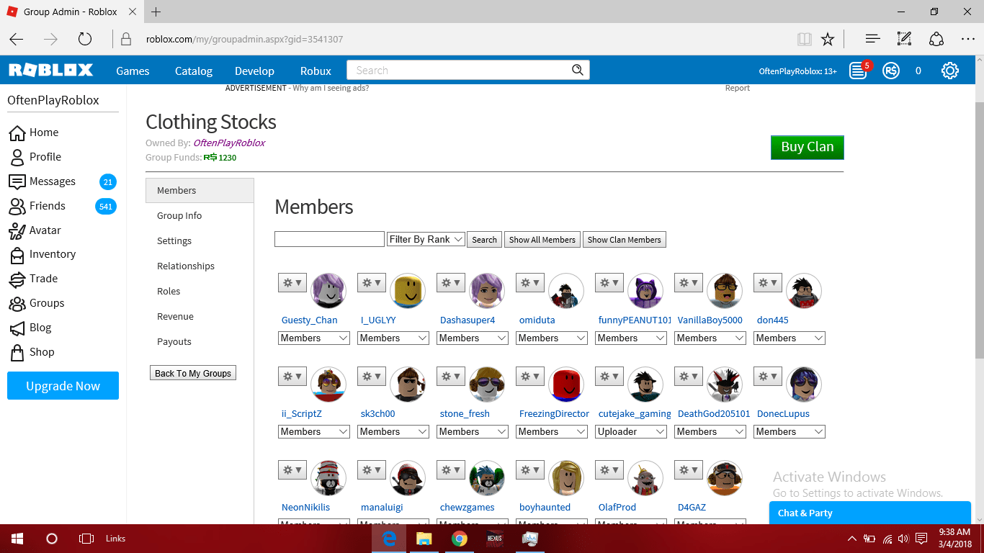
Task: Change the rank dropdown for don445
Action: [790, 338]
